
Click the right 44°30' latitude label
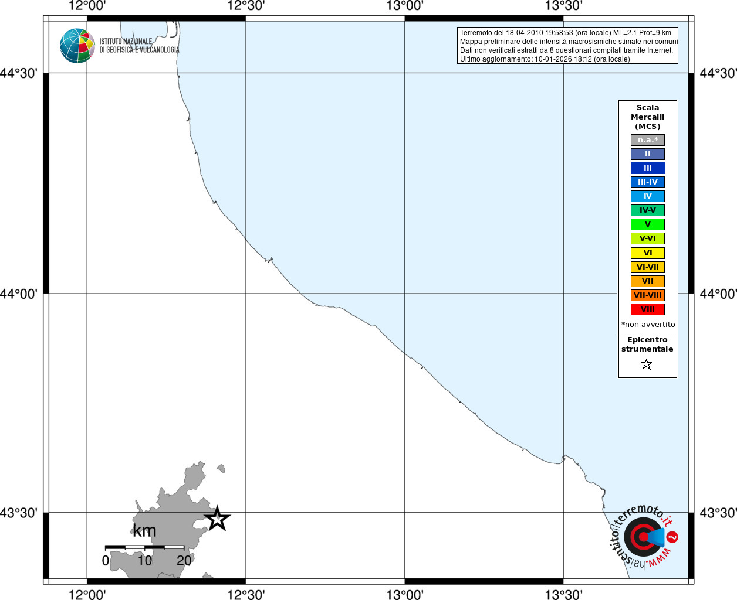pyautogui.click(x=718, y=73)
